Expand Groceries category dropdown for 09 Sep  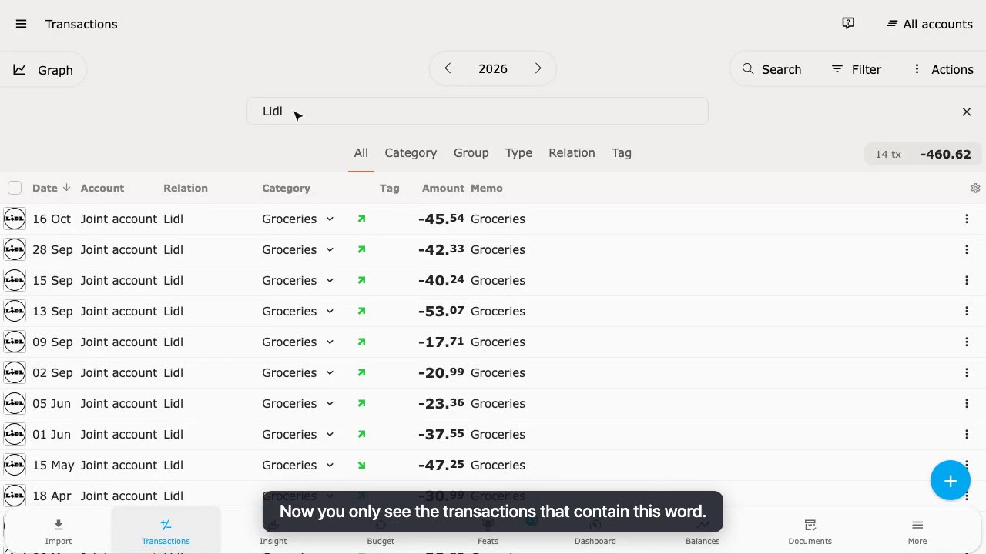[330, 342]
